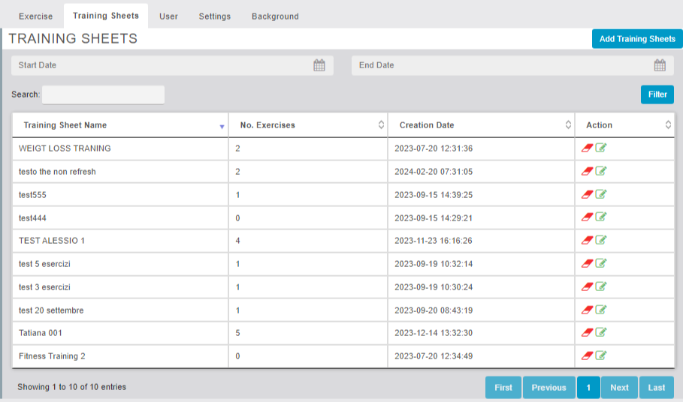Image resolution: width=683 pixels, height=402 pixels.
Task: Delete the test444 training sheet
Action: 588,217
